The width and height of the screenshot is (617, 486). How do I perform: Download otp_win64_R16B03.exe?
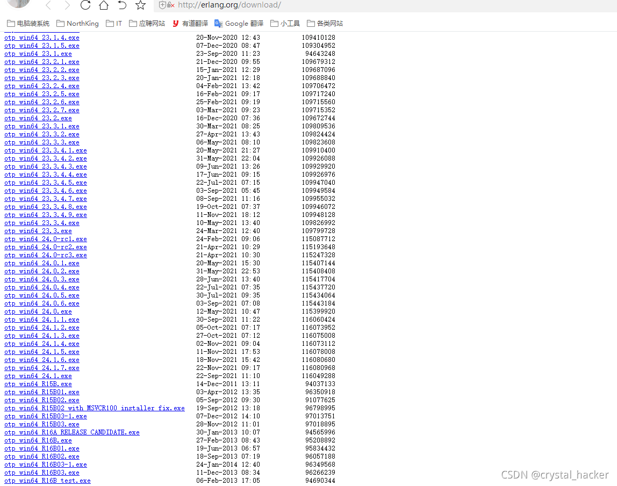(42, 473)
